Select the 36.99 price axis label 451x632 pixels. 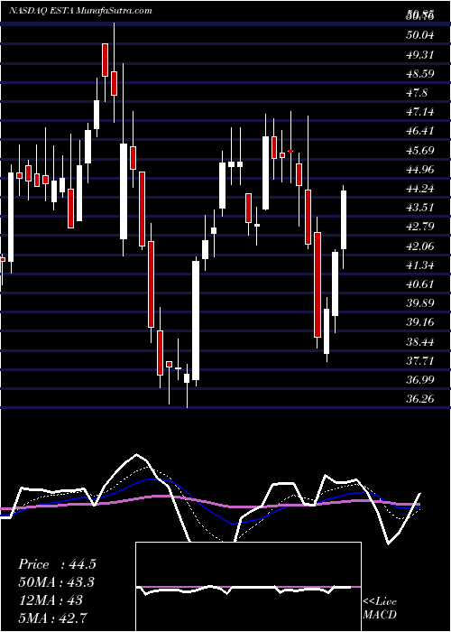[x=420, y=380]
